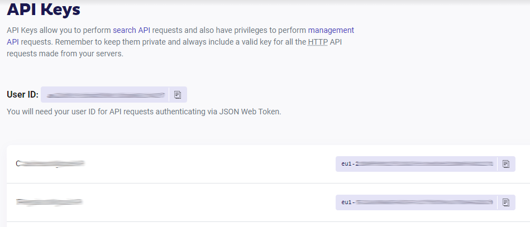Select the User ID value field
This screenshot has width=530, height=227.
point(104,95)
